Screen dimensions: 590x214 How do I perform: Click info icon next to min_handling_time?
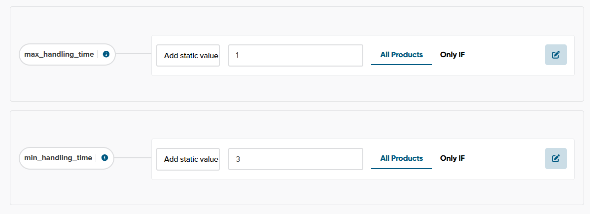tap(104, 158)
